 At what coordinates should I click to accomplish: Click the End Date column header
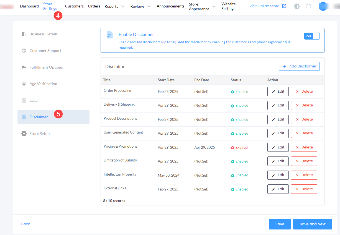(x=201, y=80)
